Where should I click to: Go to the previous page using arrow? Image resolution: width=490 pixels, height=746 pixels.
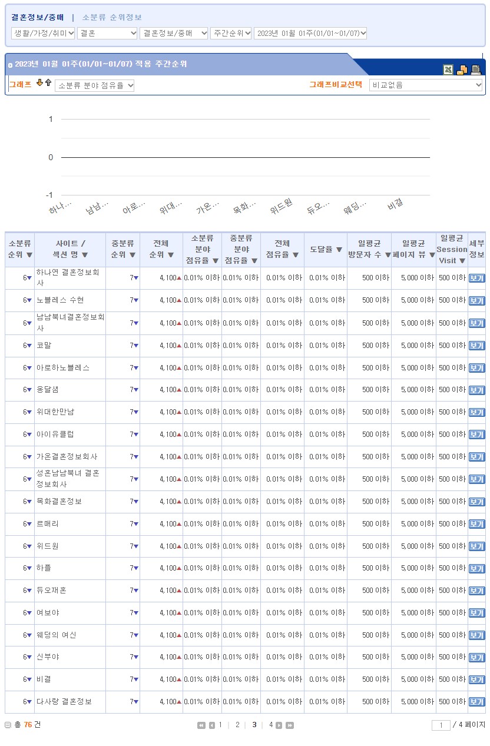point(212,725)
